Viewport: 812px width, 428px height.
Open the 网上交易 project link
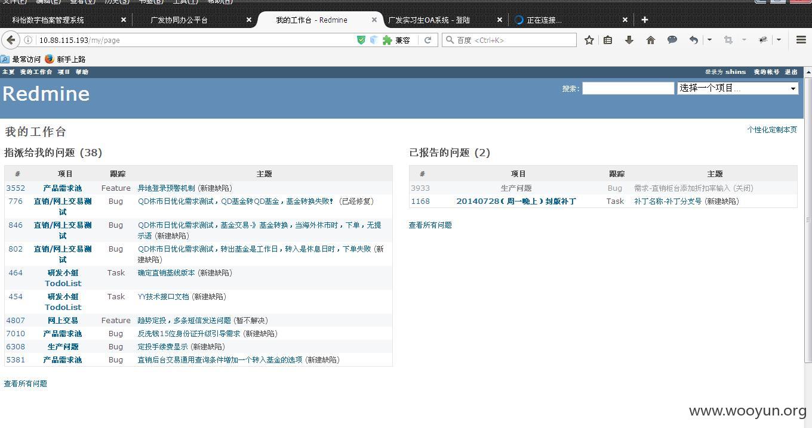pyautogui.click(x=63, y=320)
